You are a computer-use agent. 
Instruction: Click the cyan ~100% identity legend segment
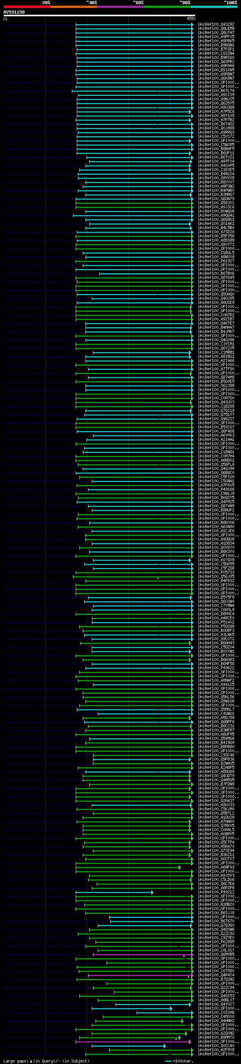tap(214, 7)
